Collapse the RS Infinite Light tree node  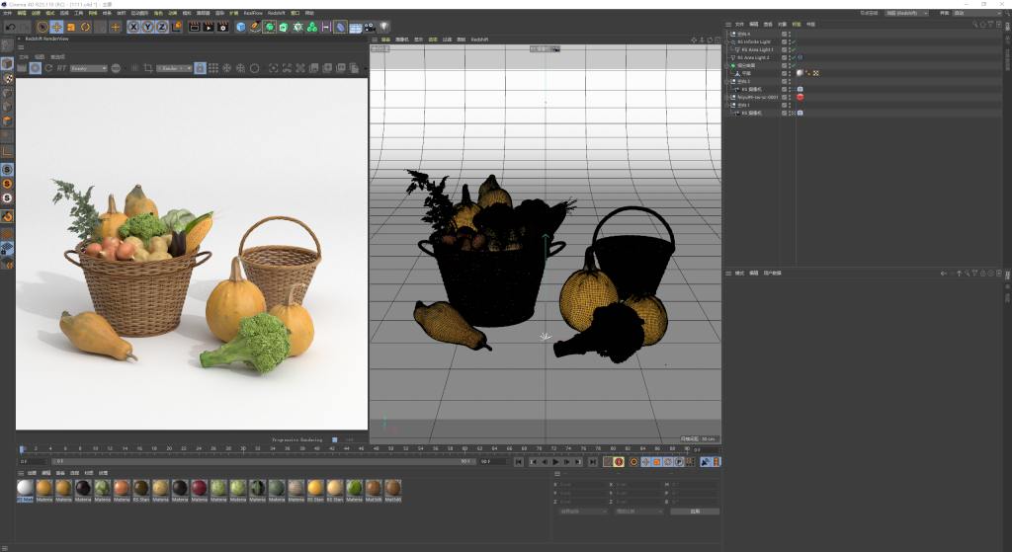coord(727,41)
